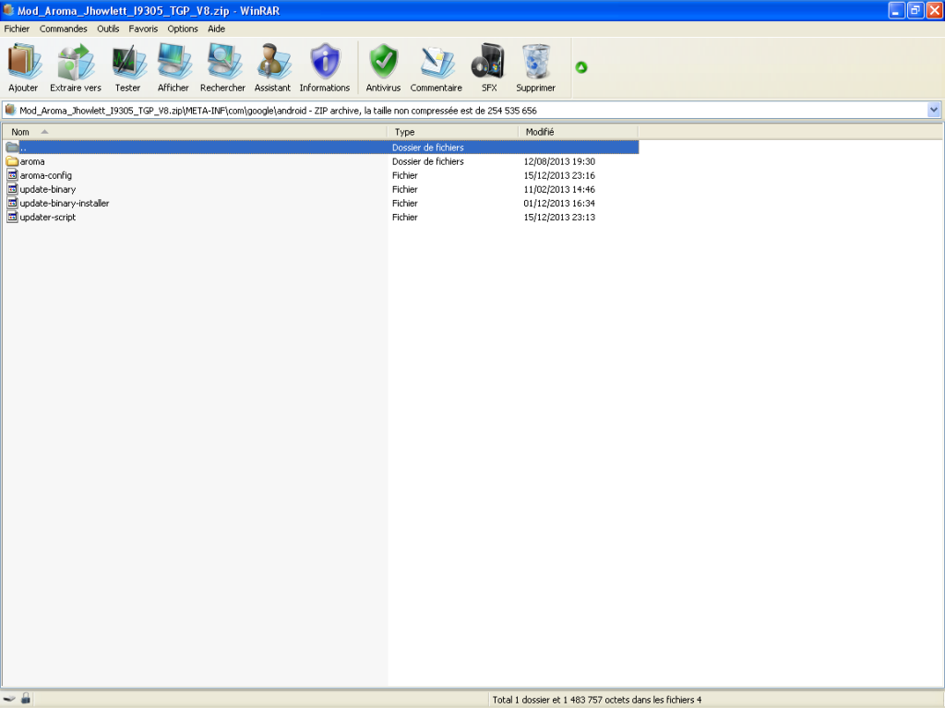
Task: Open the Aide menu
Action: [x=216, y=29]
